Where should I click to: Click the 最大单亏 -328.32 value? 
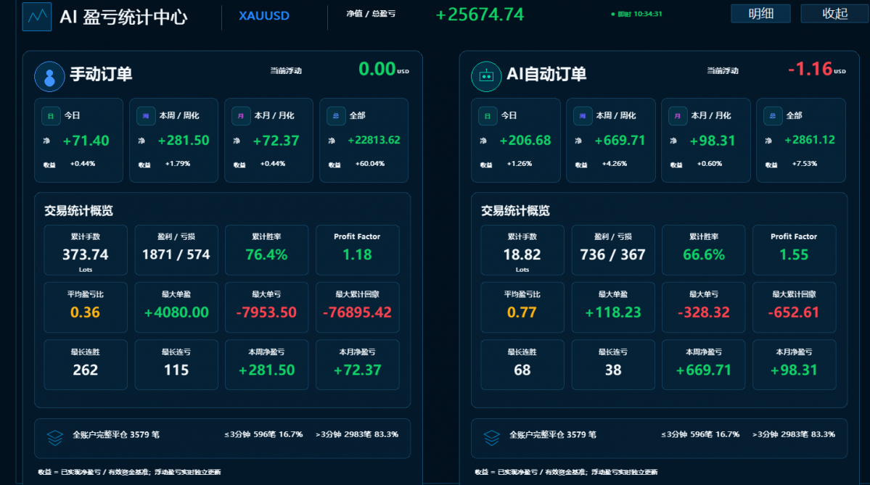(x=704, y=312)
